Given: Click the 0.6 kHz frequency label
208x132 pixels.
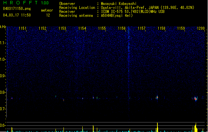Looking at the screenshot, I should (x=3, y=125).
